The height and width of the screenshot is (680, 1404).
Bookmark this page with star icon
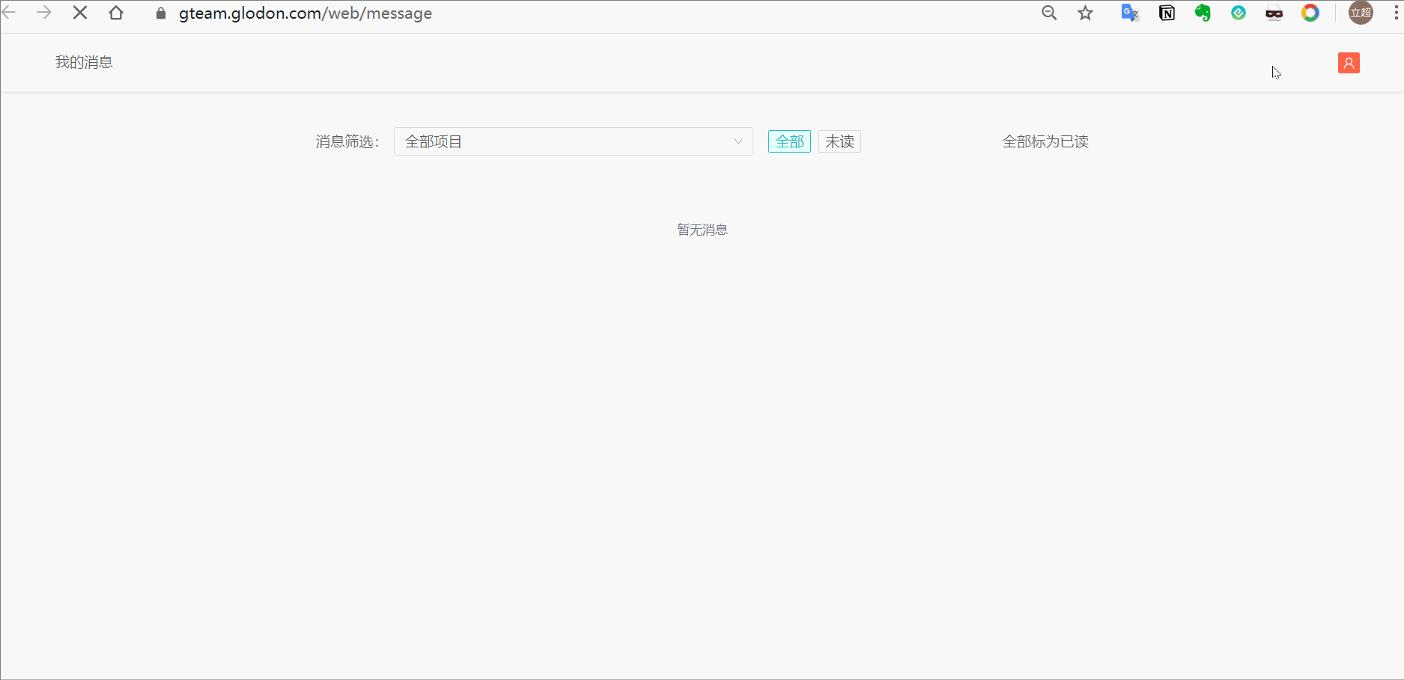1085,13
